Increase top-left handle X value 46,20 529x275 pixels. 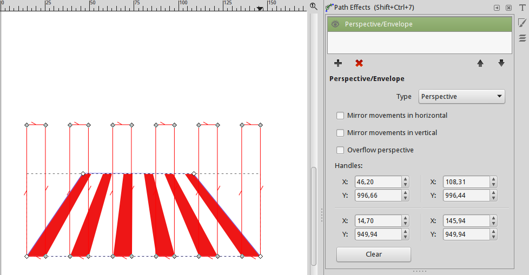(406, 179)
